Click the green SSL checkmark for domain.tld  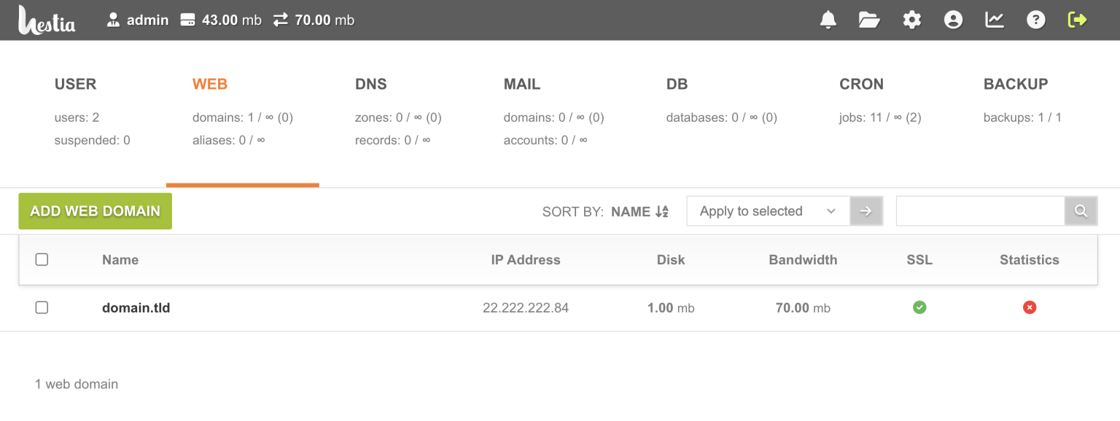919,307
